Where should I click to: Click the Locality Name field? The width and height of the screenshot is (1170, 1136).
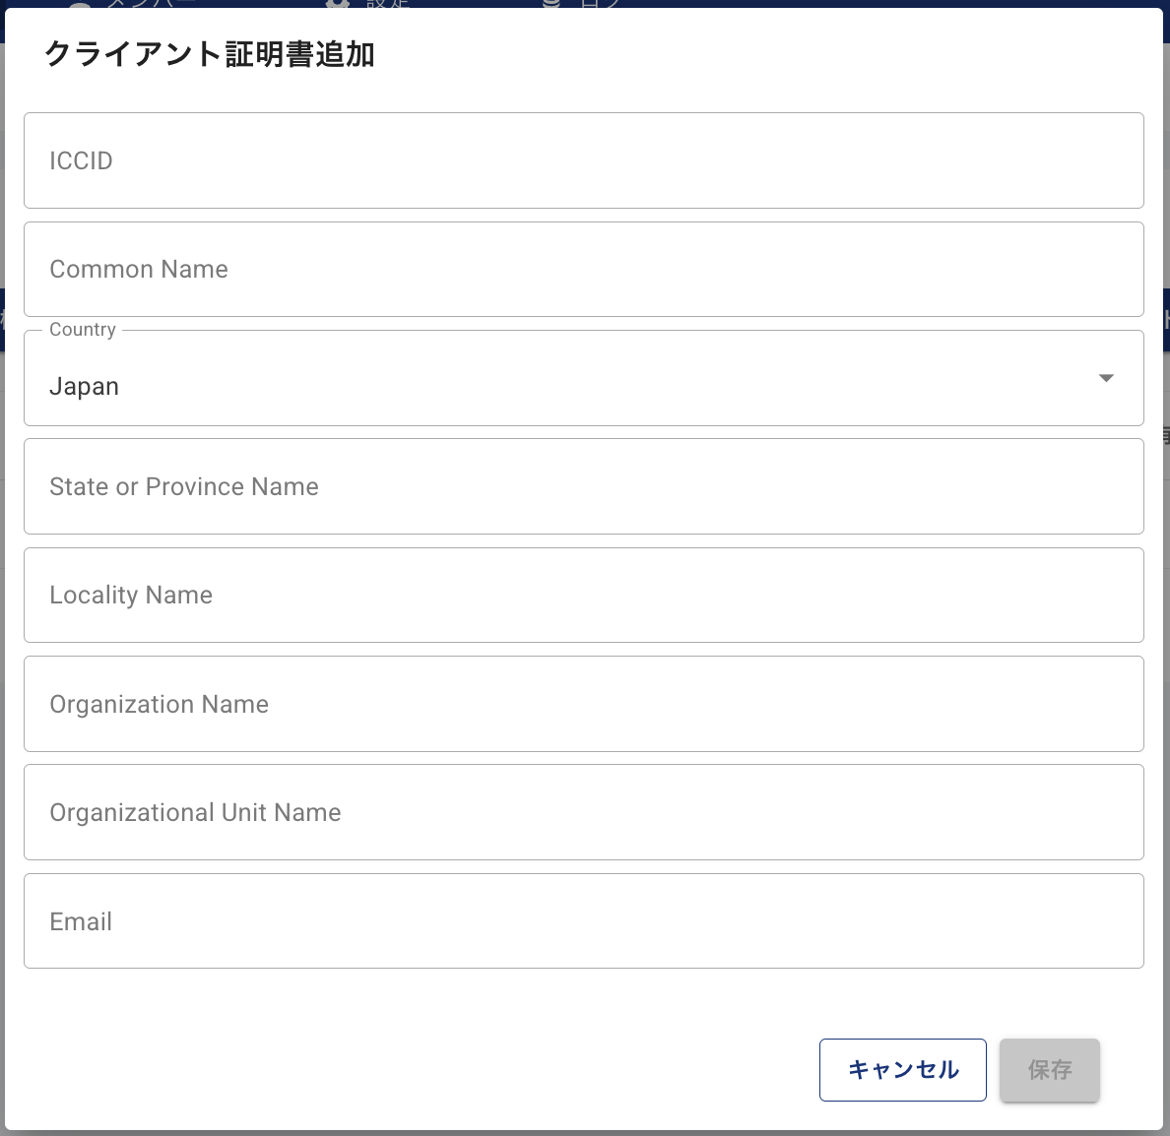583,596
